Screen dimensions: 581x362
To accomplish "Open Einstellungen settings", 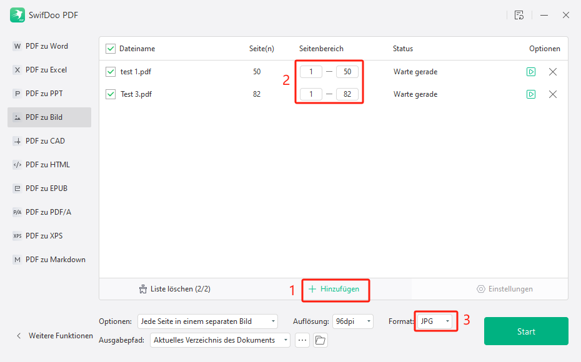I will pyautogui.click(x=505, y=289).
